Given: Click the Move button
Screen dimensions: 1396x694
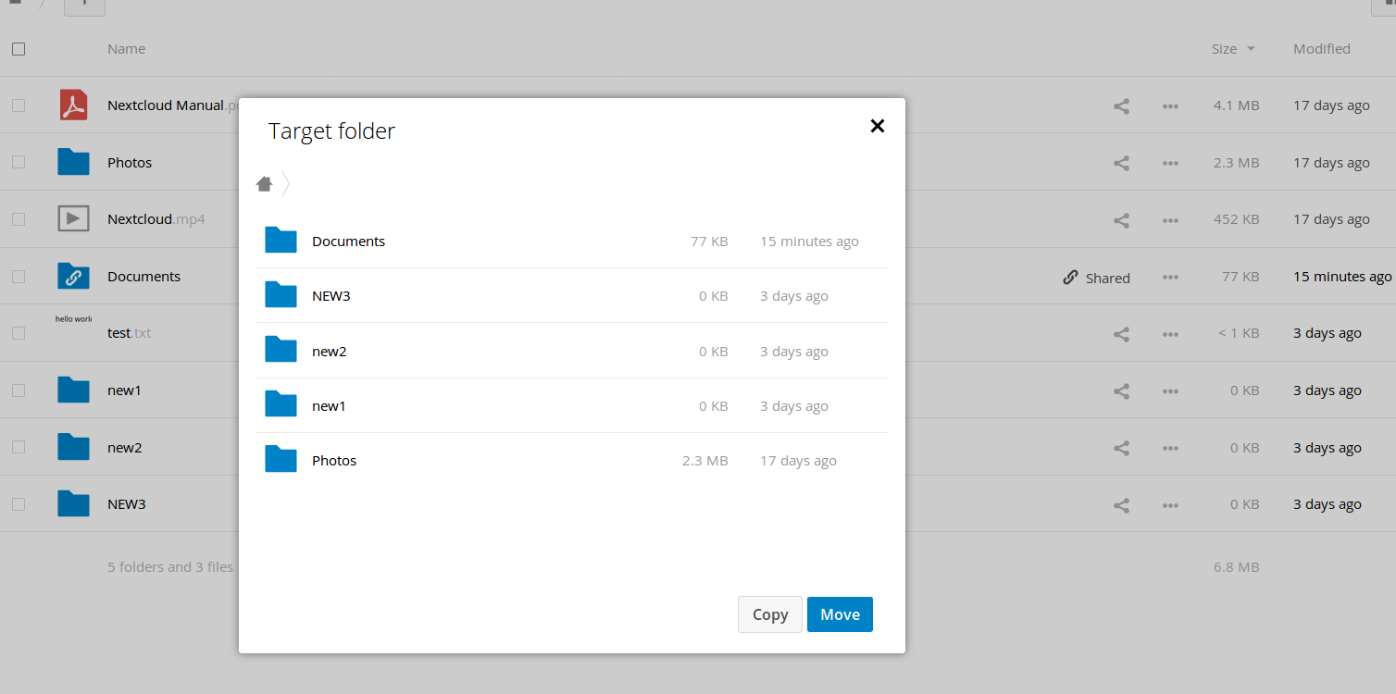Looking at the screenshot, I should pyautogui.click(x=840, y=614).
